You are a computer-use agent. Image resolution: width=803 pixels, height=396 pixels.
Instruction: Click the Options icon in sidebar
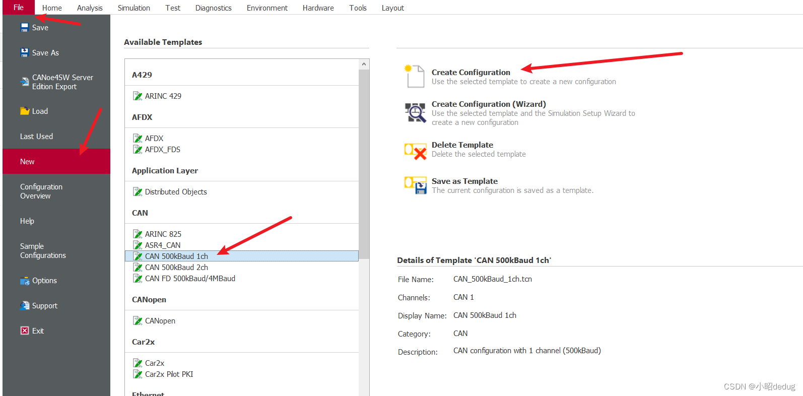tap(25, 281)
